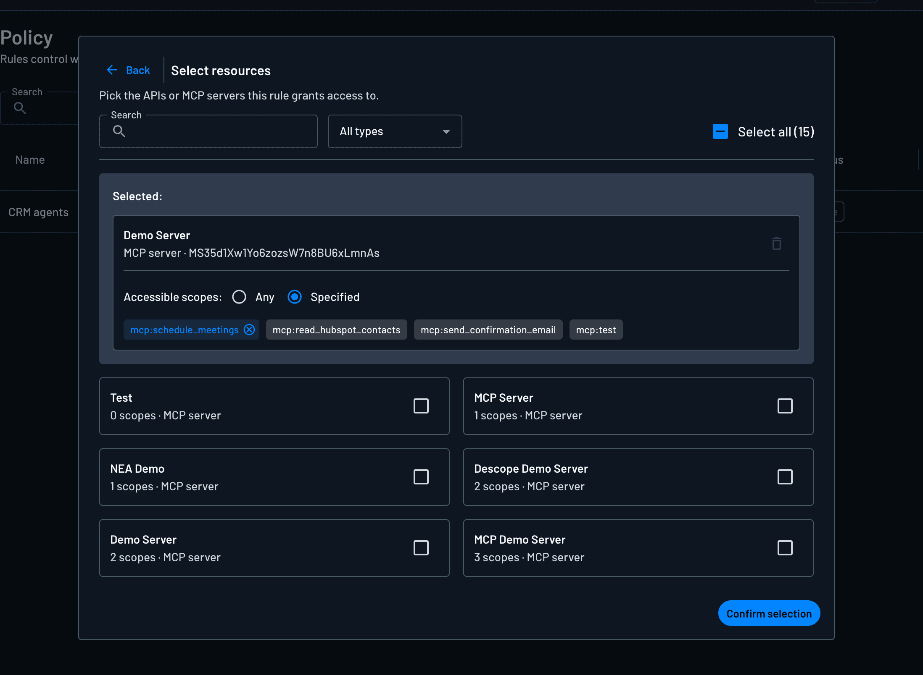Check the NEA Demo resource checkbox
This screenshot has height=675, width=923.
(421, 477)
